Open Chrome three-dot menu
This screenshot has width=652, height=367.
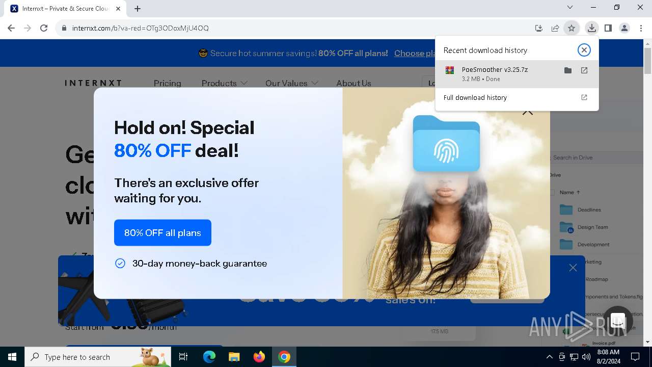[x=641, y=28]
